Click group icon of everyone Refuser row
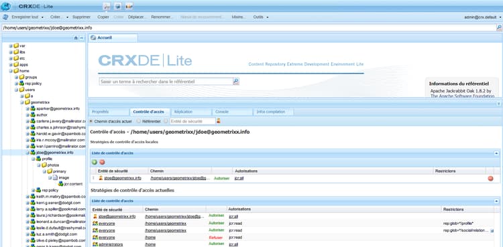Screen dimensions: 503x247 95,238
